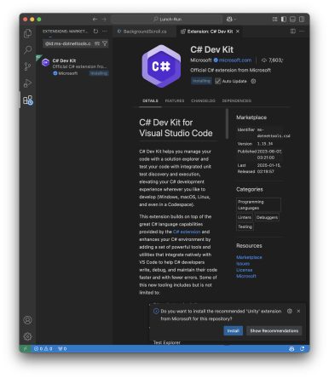Viewport: 329px width, 378px height.
Task: Select the Debuggers category tag
Action: [x=267, y=217]
